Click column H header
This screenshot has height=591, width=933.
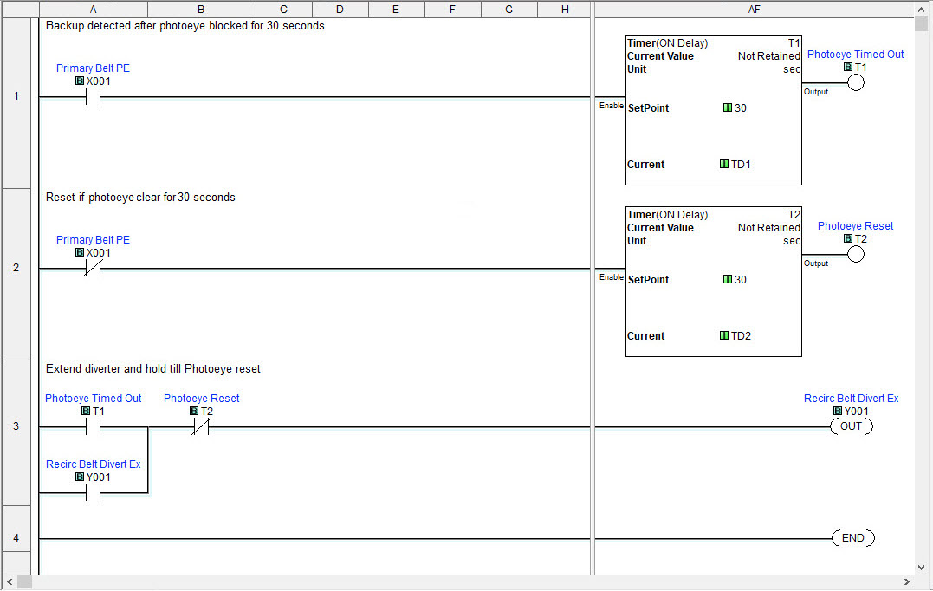coord(565,10)
